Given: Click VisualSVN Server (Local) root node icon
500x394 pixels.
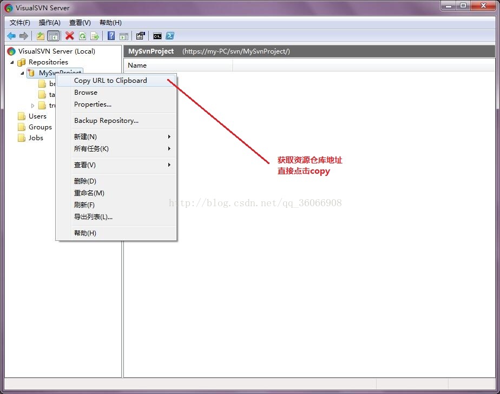Looking at the screenshot, I should 11,51.
